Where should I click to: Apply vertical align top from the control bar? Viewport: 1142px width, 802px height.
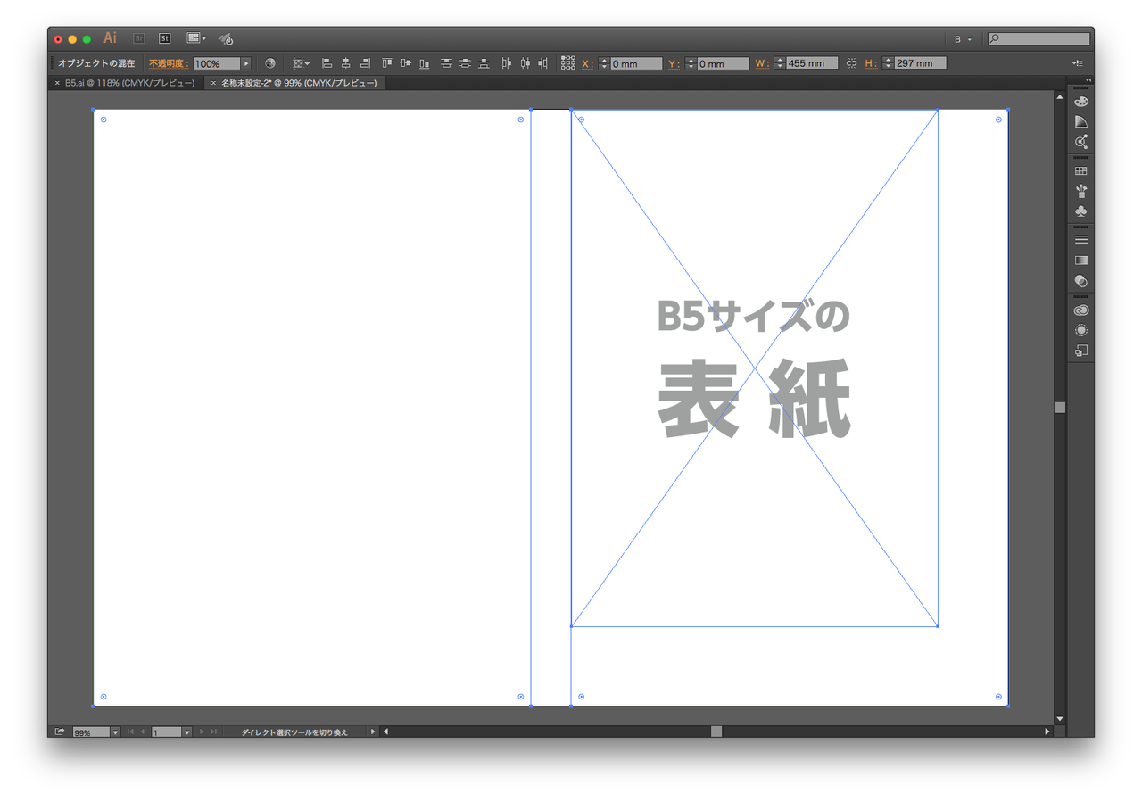coord(385,63)
